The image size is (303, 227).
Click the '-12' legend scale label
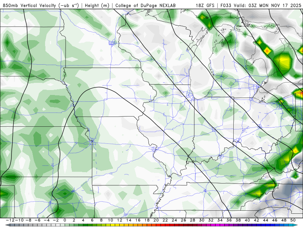(10, 220)
